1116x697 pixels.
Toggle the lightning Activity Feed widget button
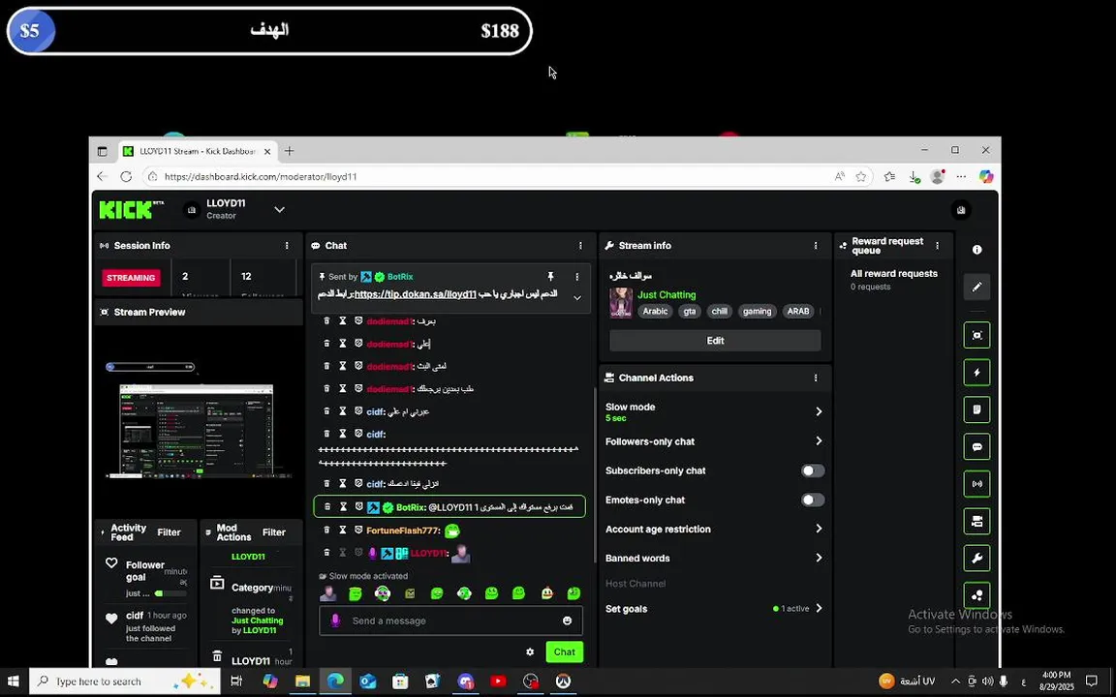tap(976, 373)
